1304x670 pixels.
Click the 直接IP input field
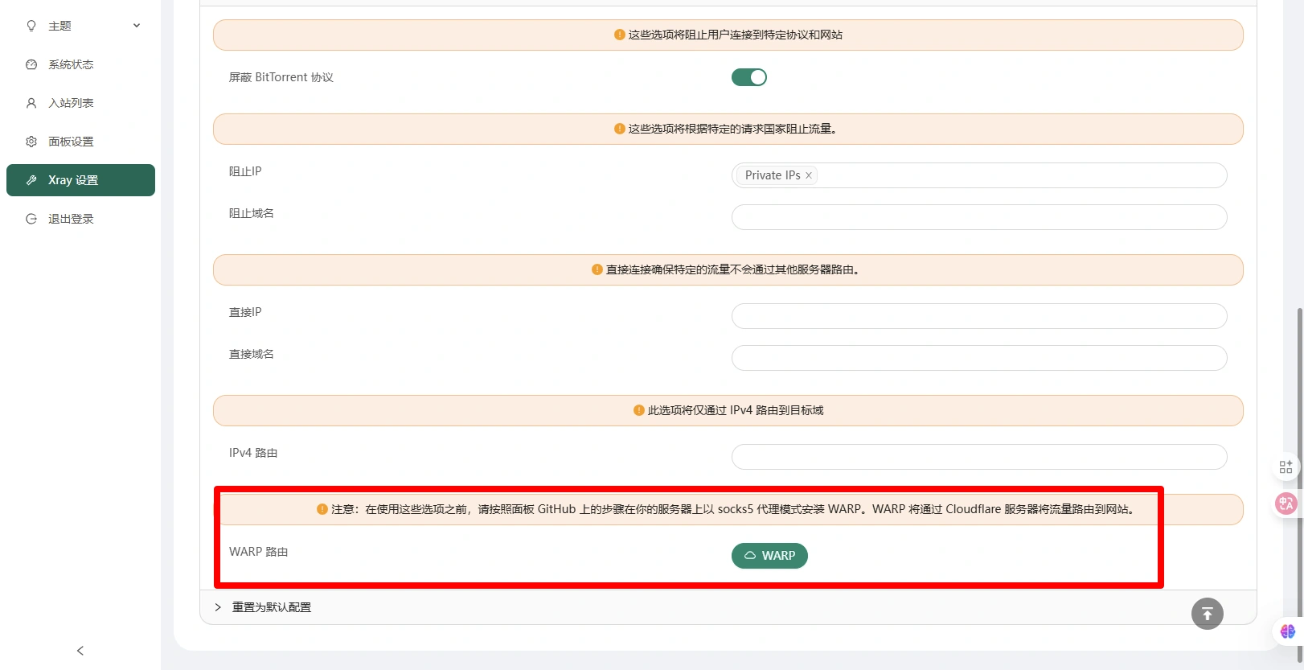(x=978, y=316)
